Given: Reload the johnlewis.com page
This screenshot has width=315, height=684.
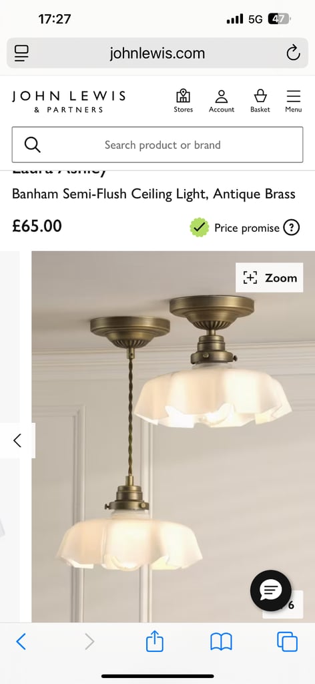Looking at the screenshot, I should 293,53.
